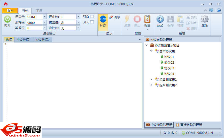Select the 协议数据2 tab
The image size is (224, 138).
tap(42, 40)
